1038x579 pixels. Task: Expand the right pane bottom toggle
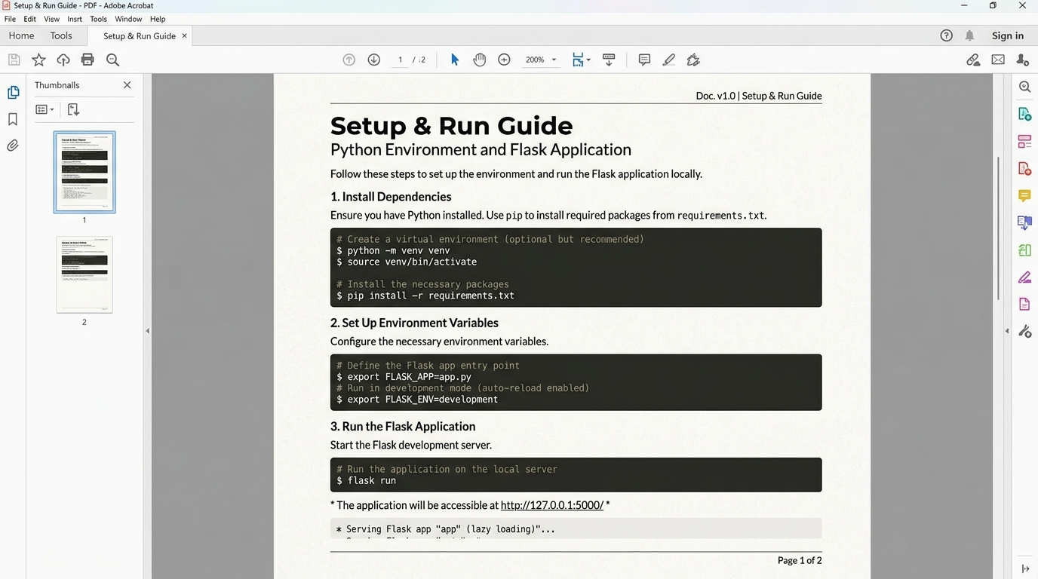[x=1024, y=568]
